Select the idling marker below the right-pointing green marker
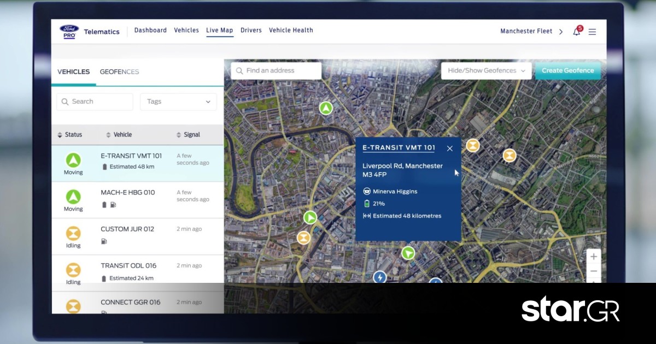Screen dimensions: 656x344 coord(303,238)
